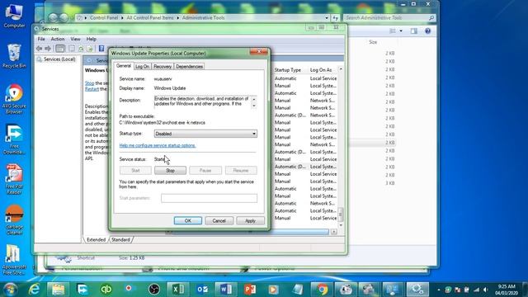The image size is (528, 297).
Task: Select the Recycle Bin desktop icon
Action: coord(14,56)
